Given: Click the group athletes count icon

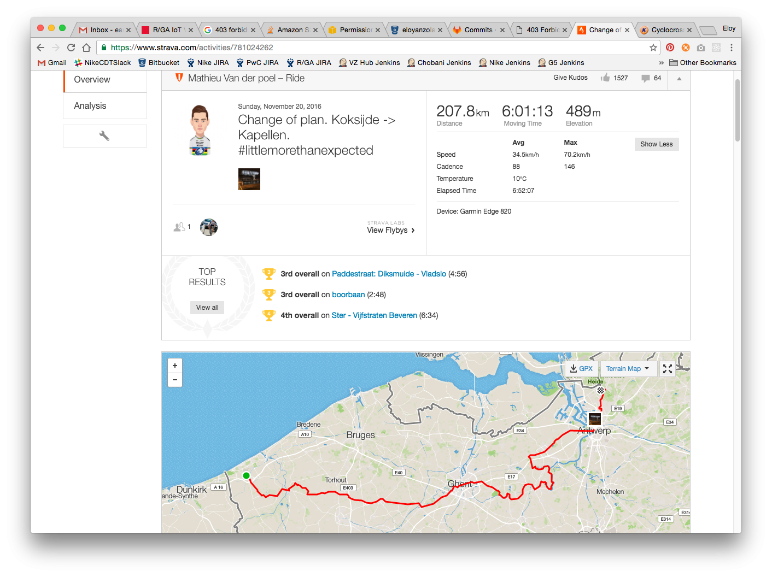Looking at the screenshot, I should pyautogui.click(x=179, y=227).
